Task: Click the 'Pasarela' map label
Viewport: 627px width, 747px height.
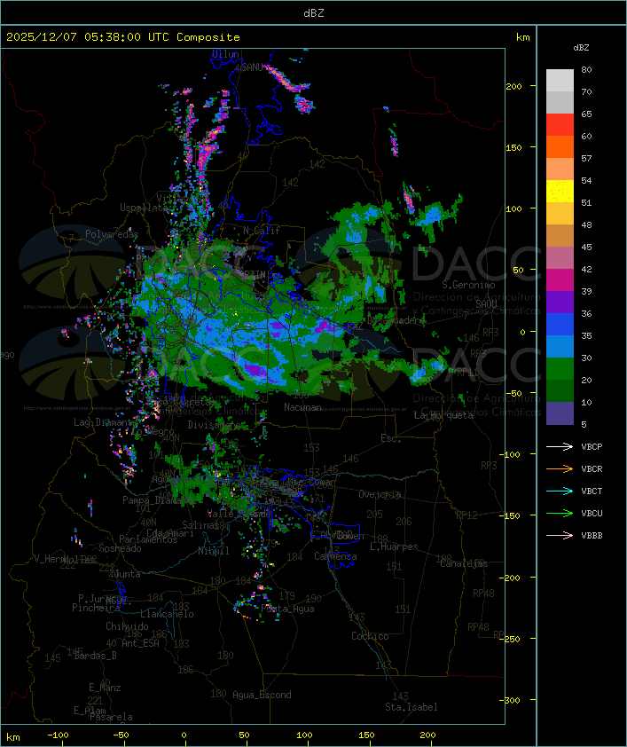Action: click(x=111, y=717)
